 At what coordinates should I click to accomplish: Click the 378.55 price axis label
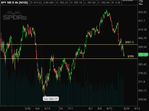click(142, 73)
